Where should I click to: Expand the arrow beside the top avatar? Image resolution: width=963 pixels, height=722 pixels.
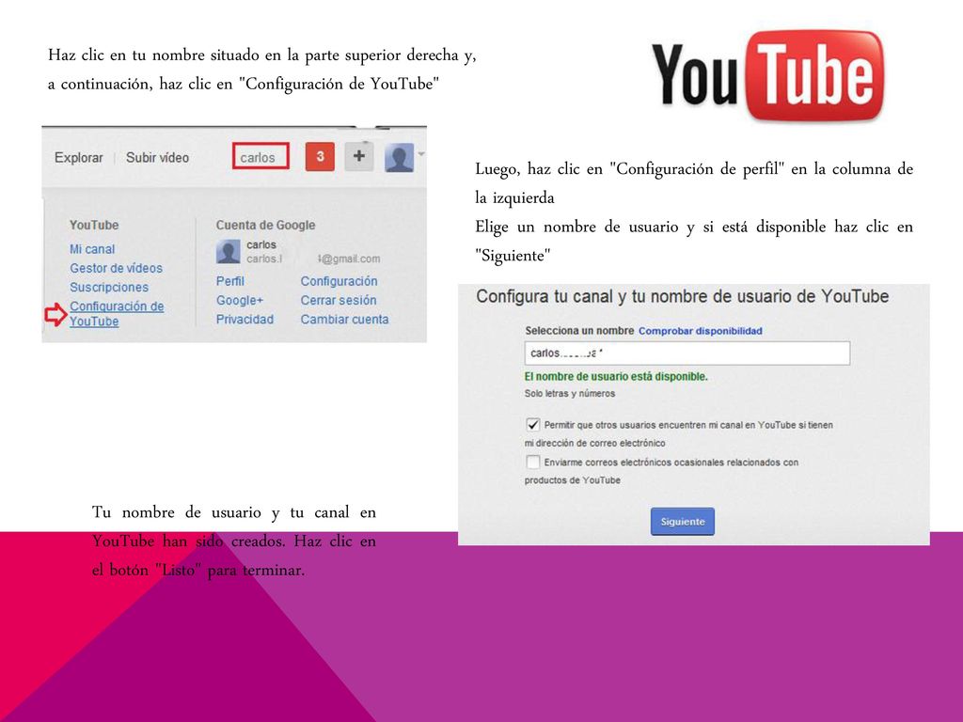(421, 154)
